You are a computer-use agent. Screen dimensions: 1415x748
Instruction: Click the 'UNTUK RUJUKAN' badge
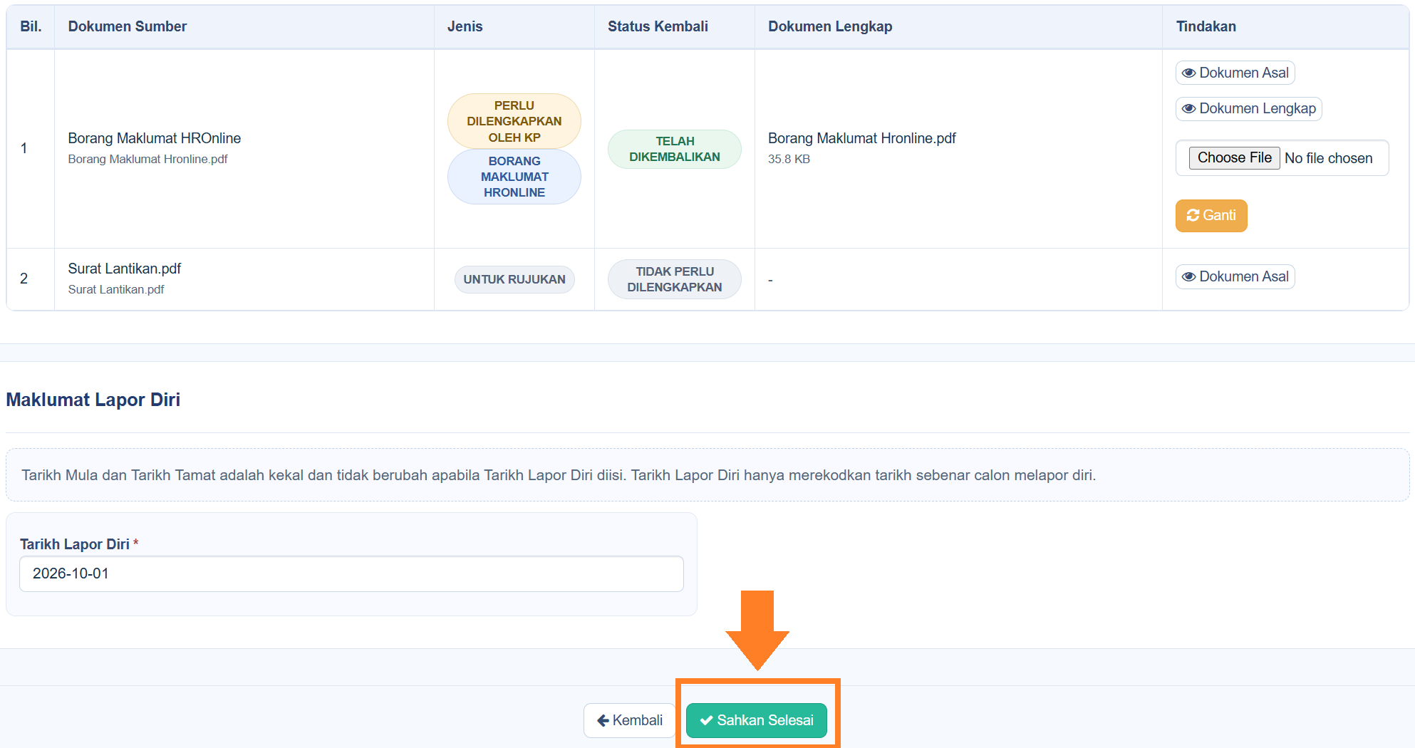click(x=514, y=279)
